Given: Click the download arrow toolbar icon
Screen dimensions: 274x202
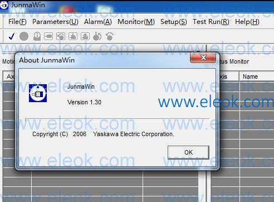Looking at the screenshot, I should point(73,36).
